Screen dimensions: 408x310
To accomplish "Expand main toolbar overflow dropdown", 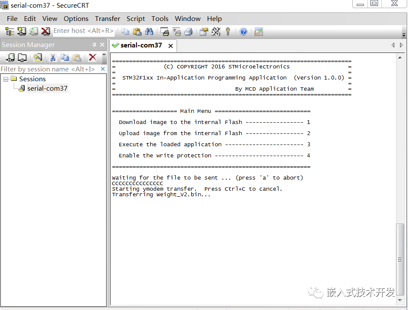I will coord(404,35).
